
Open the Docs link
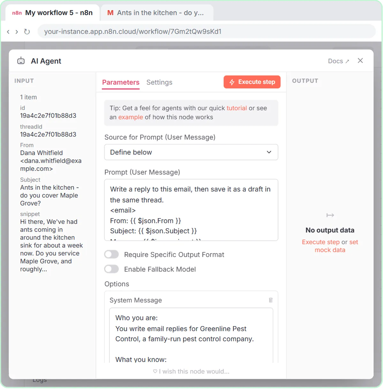339,61
